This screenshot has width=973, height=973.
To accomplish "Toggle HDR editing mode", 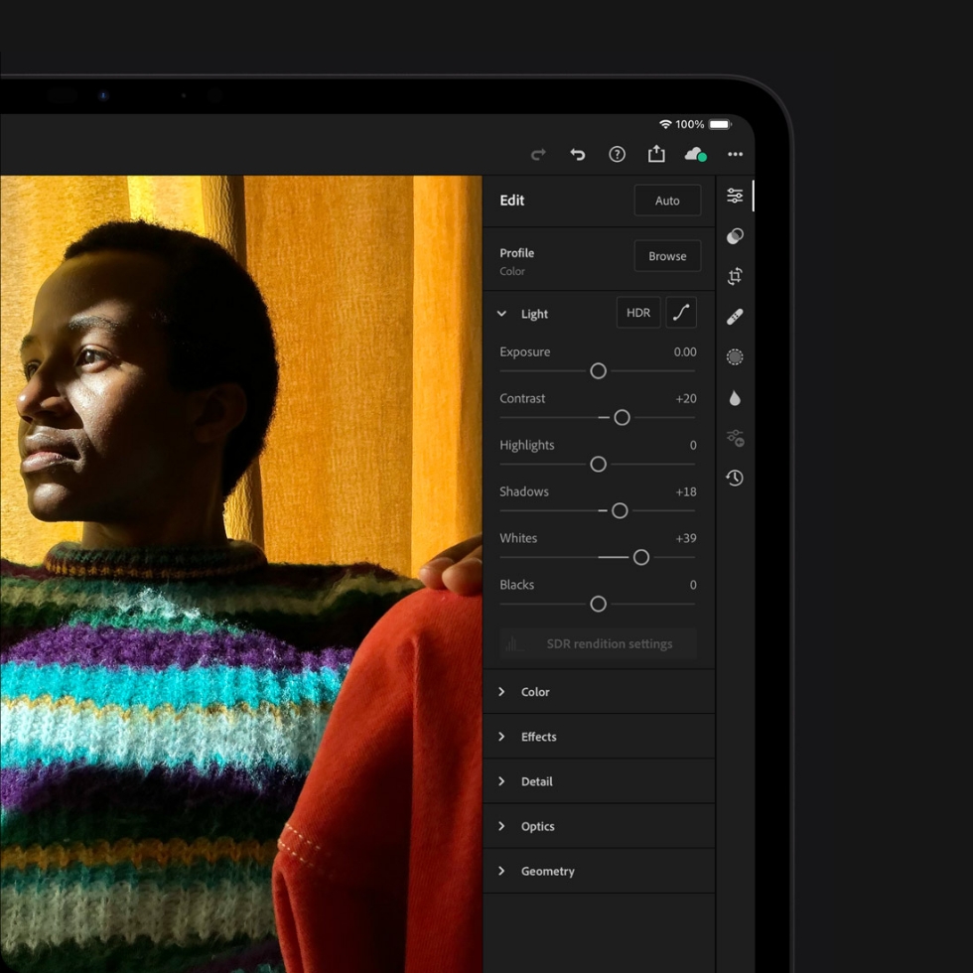I will [x=638, y=313].
